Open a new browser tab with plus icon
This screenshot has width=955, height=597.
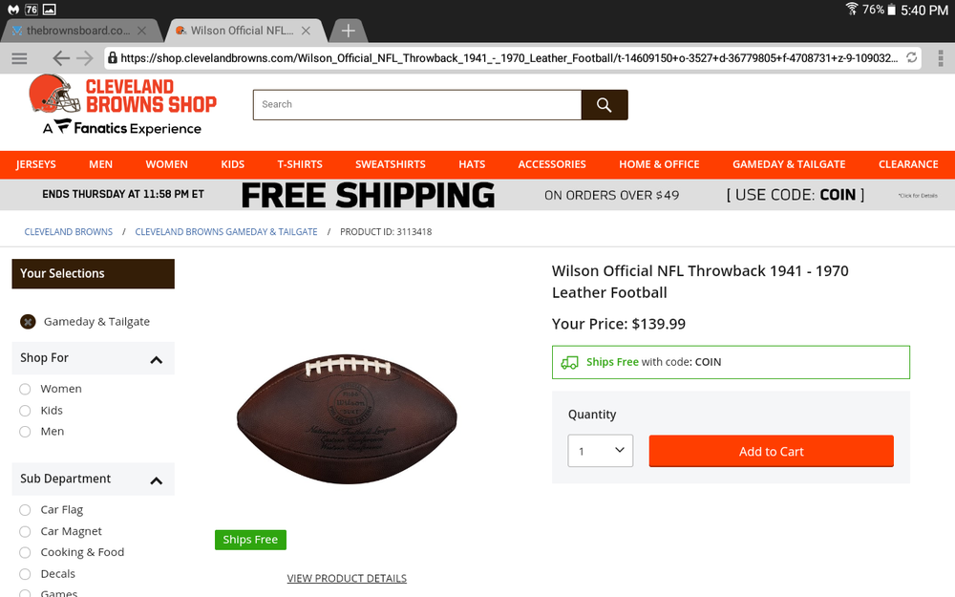[349, 31]
